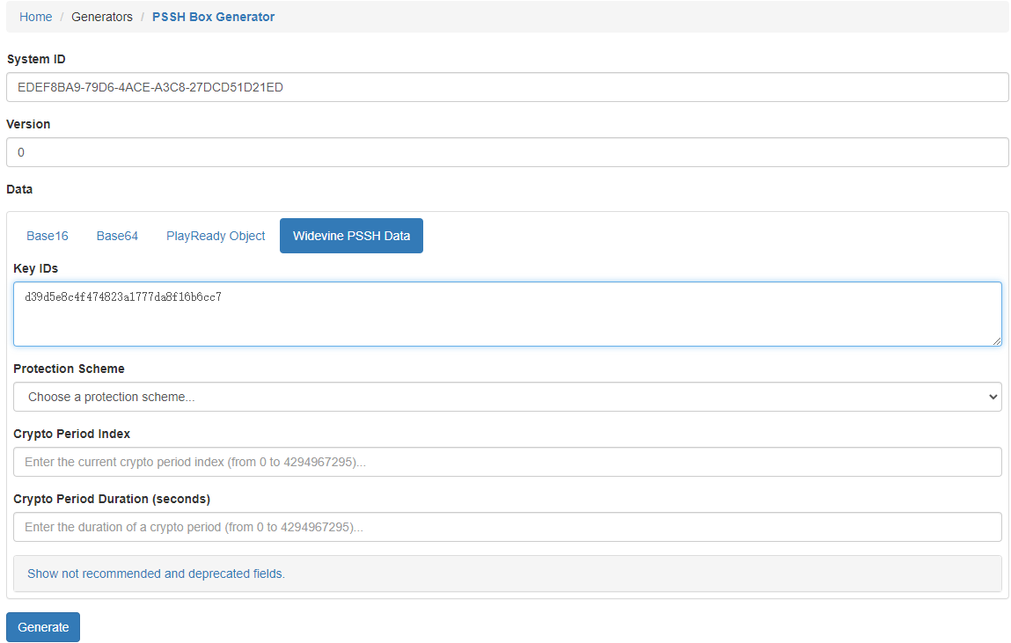
Task: Click into the Version input field
Action: pyautogui.click(x=507, y=152)
